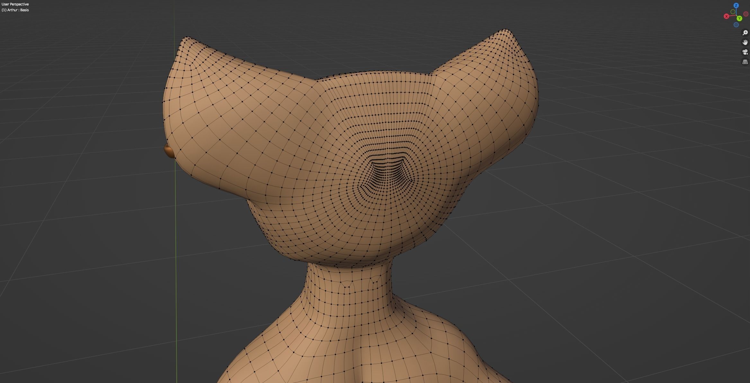Click the hollow blue negative Z gizmo circle
Image resolution: width=750 pixels, height=383 pixels.
tap(736, 25)
